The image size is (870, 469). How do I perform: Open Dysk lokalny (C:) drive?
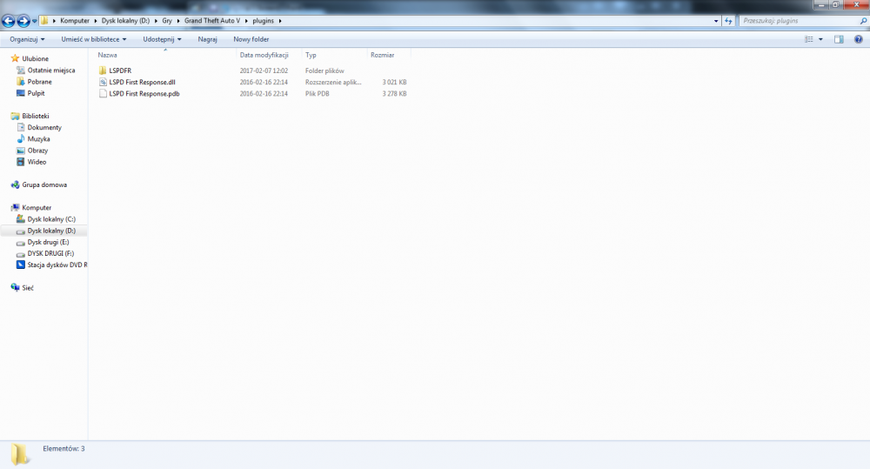point(51,219)
